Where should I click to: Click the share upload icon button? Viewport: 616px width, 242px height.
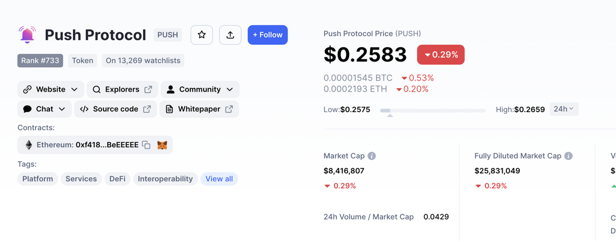point(230,35)
